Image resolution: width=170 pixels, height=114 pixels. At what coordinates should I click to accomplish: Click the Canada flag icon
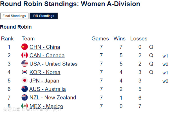(x=25, y=55)
